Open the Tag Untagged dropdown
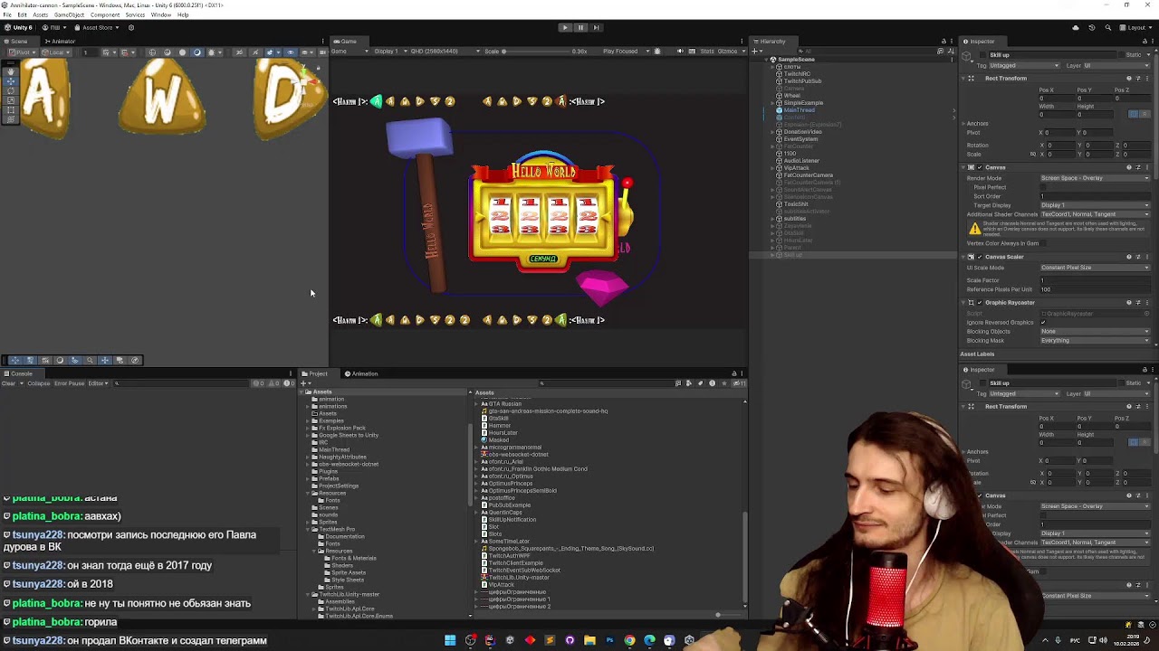The width and height of the screenshot is (1159, 651). (1024, 66)
